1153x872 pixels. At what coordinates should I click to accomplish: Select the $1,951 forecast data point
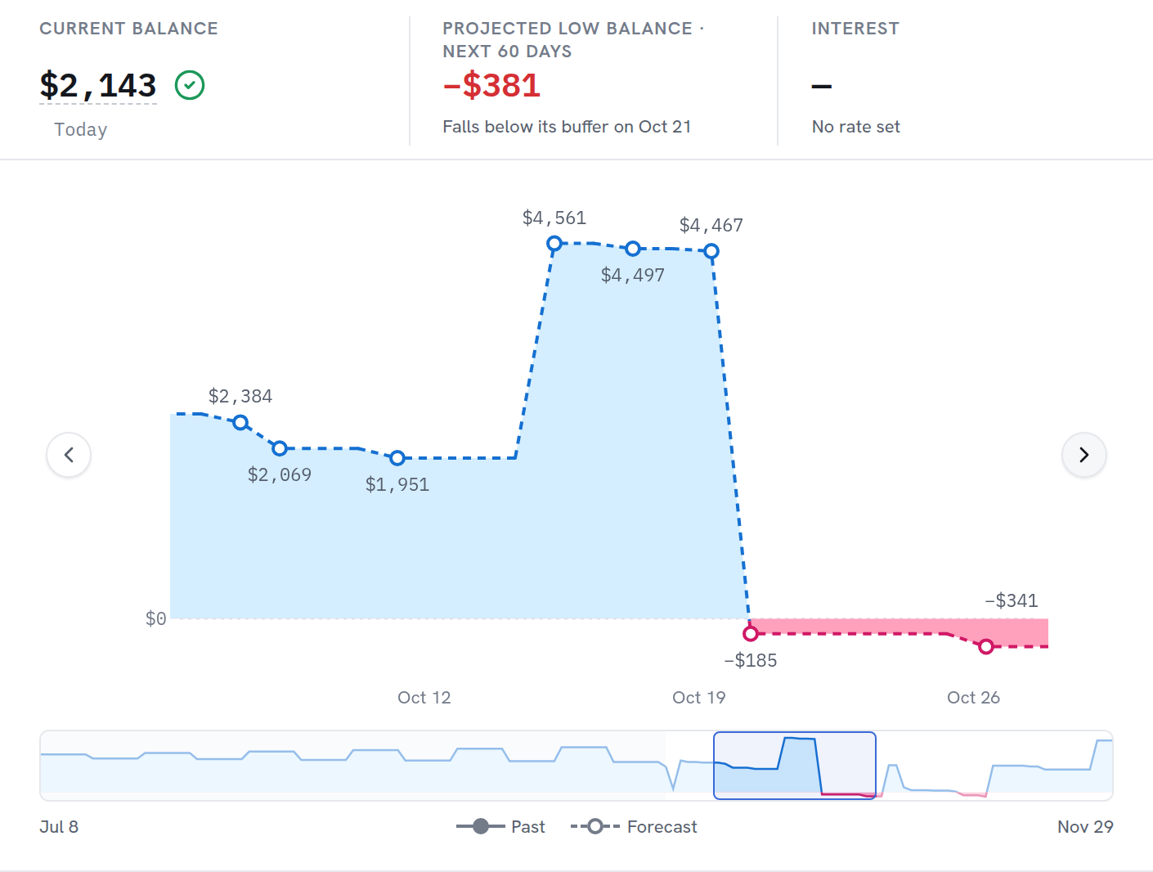pos(397,458)
